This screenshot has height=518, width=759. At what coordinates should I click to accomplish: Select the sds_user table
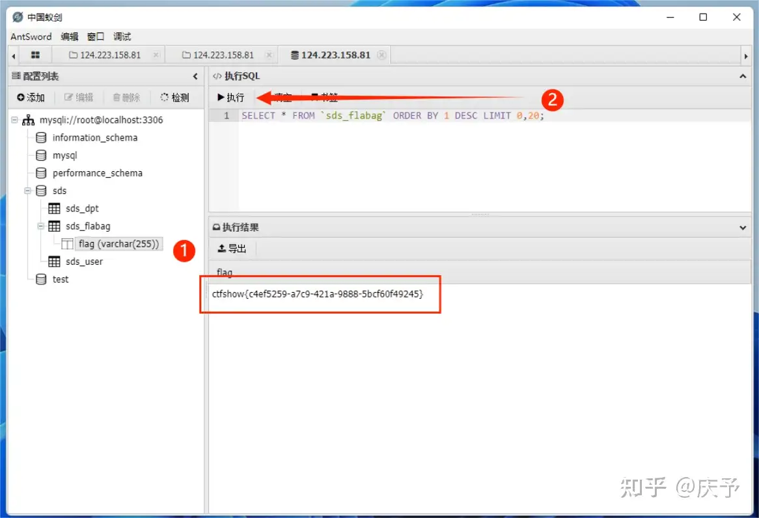tap(84, 262)
